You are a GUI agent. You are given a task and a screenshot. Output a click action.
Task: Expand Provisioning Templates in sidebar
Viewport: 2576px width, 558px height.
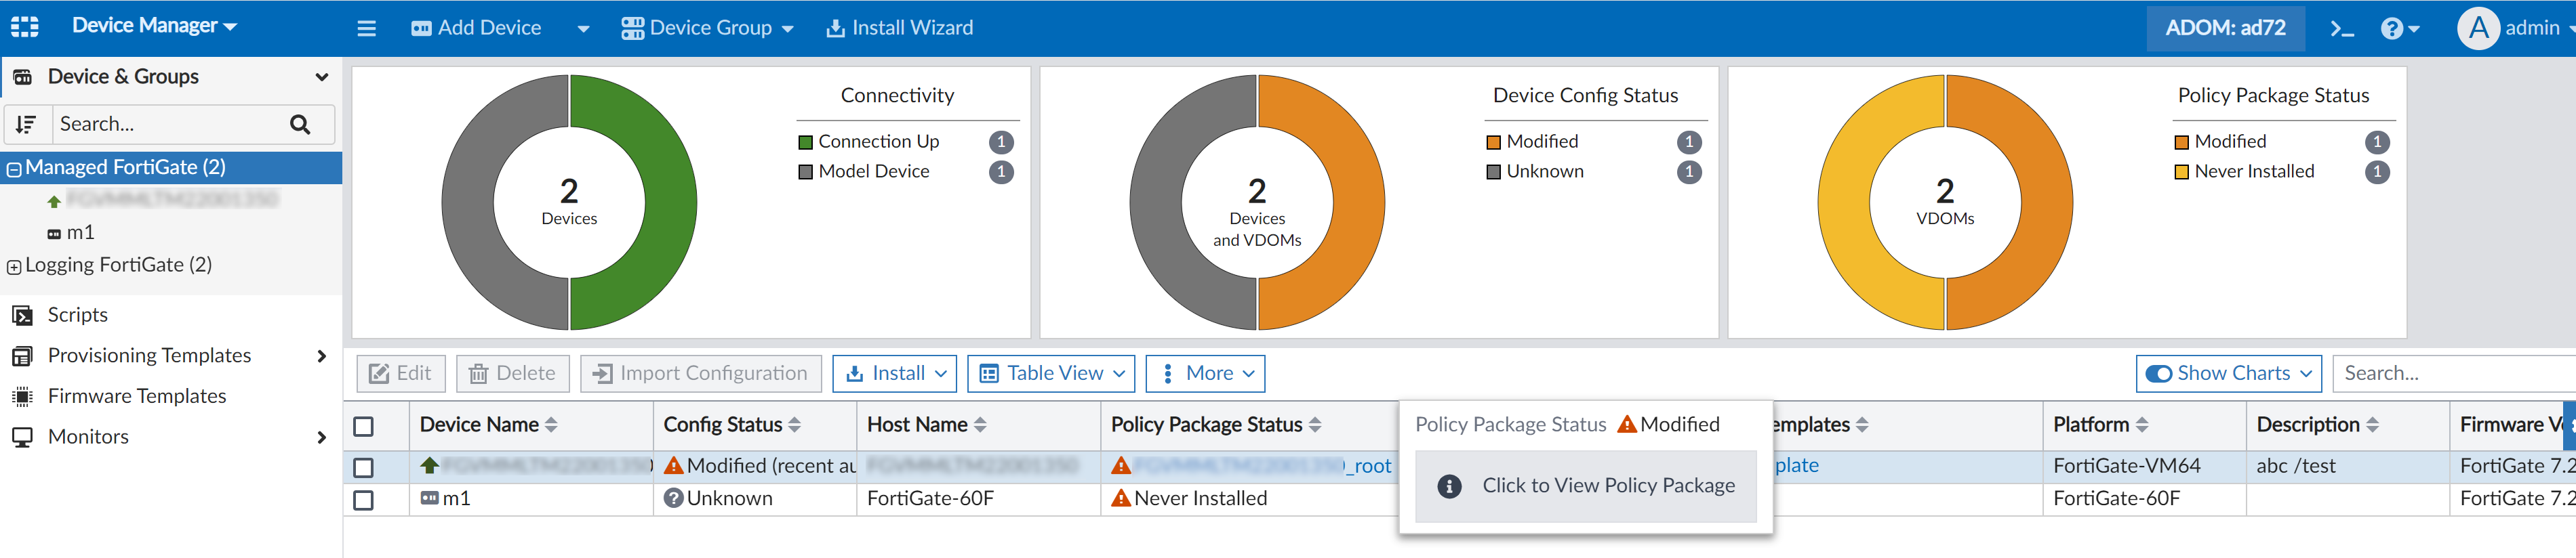coord(321,356)
